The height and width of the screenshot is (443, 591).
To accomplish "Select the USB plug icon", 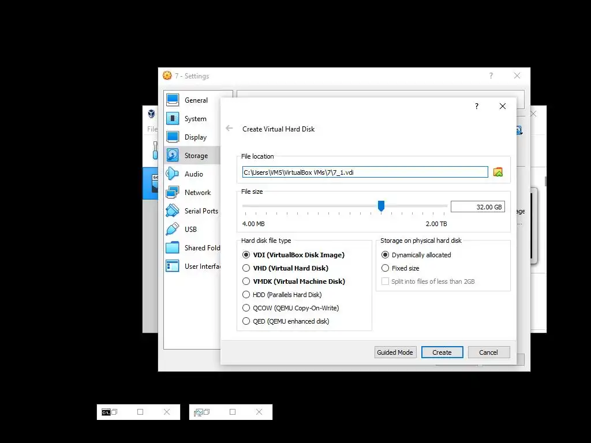I will (x=173, y=230).
